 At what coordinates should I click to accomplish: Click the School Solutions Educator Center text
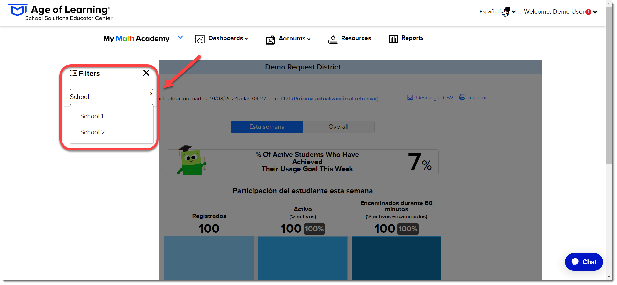click(x=69, y=18)
